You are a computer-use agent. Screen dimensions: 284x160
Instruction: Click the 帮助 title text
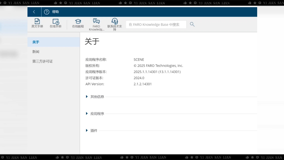(x=56, y=12)
